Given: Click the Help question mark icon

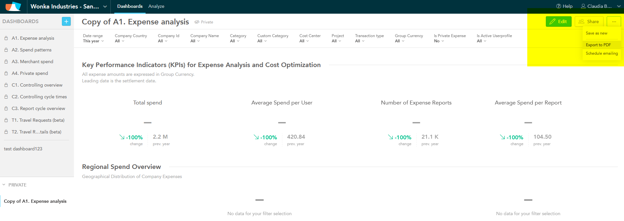Looking at the screenshot, I should (x=559, y=6).
